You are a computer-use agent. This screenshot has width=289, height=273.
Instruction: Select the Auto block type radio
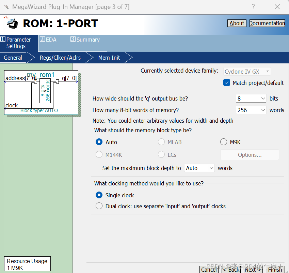pyautogui.click(x=99, y=142)
